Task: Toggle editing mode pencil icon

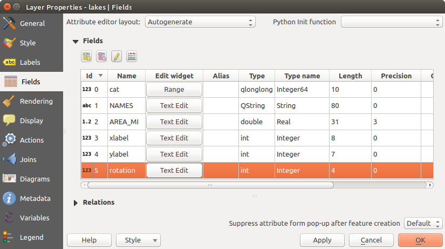Action: tap(117, 56)
